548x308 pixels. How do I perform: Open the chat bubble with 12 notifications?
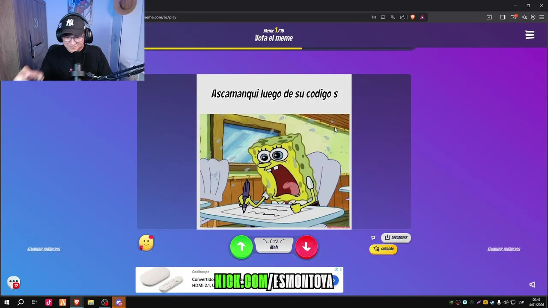[x=14, y=282]
